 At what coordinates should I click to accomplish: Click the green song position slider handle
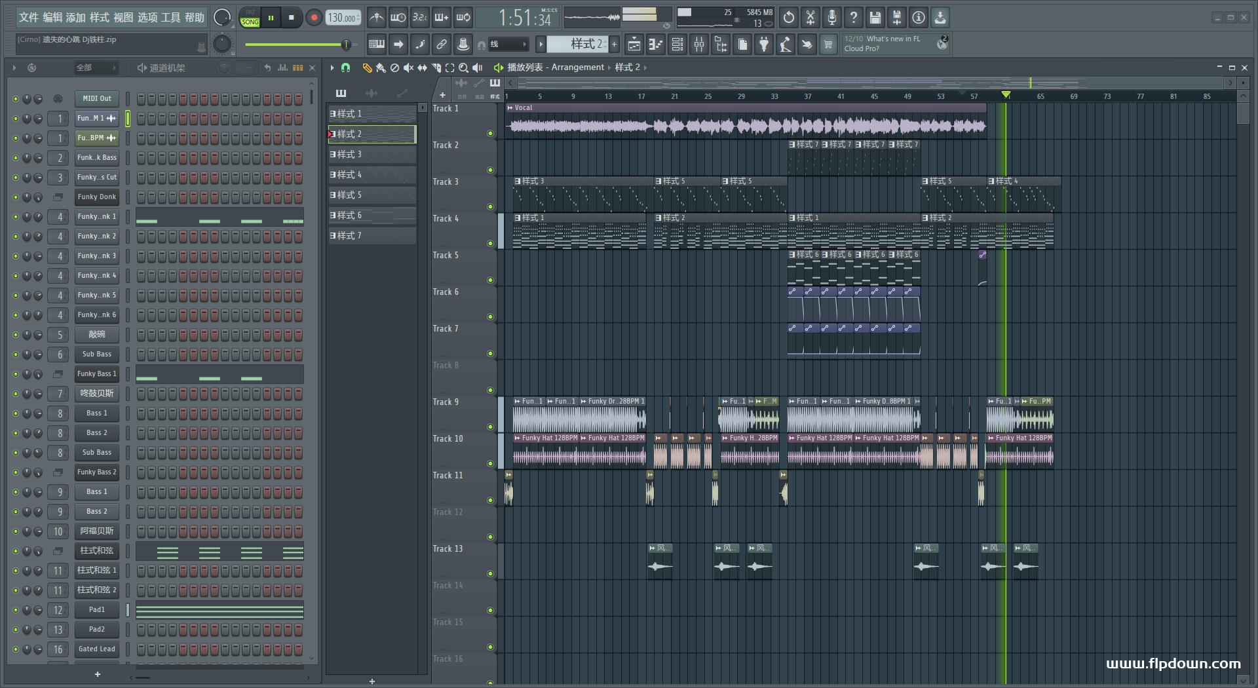345,45
